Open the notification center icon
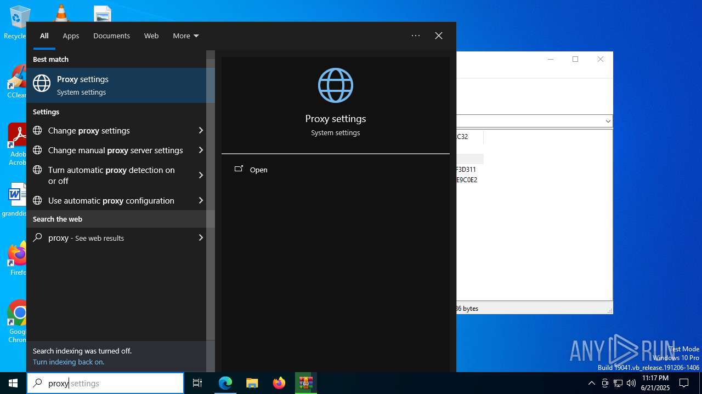The height and width of the screenshot is (394, 702). [684, 383]
